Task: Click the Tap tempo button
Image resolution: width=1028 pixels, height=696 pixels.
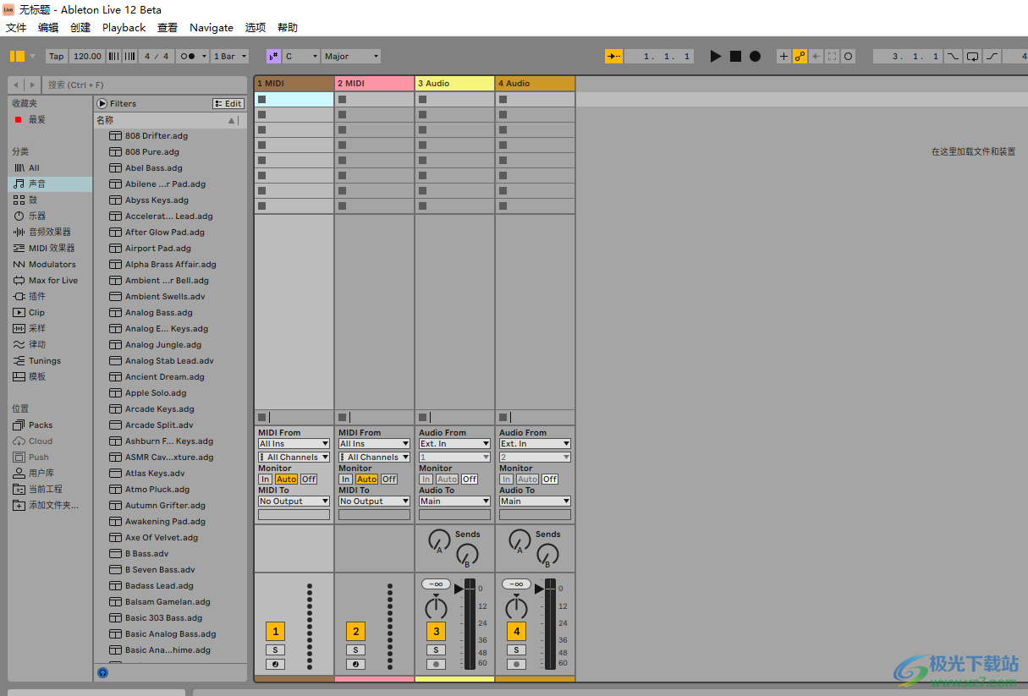Action: click(55, 56)
